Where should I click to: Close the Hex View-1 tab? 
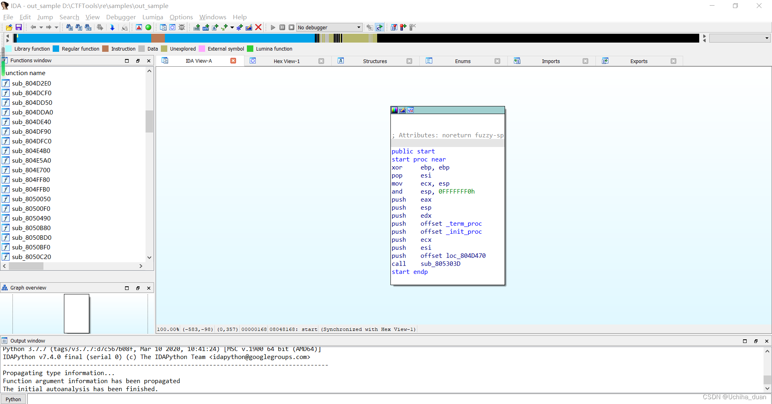click(321, 61)
